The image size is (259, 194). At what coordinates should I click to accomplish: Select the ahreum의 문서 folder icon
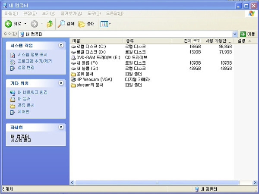[73, 85]
